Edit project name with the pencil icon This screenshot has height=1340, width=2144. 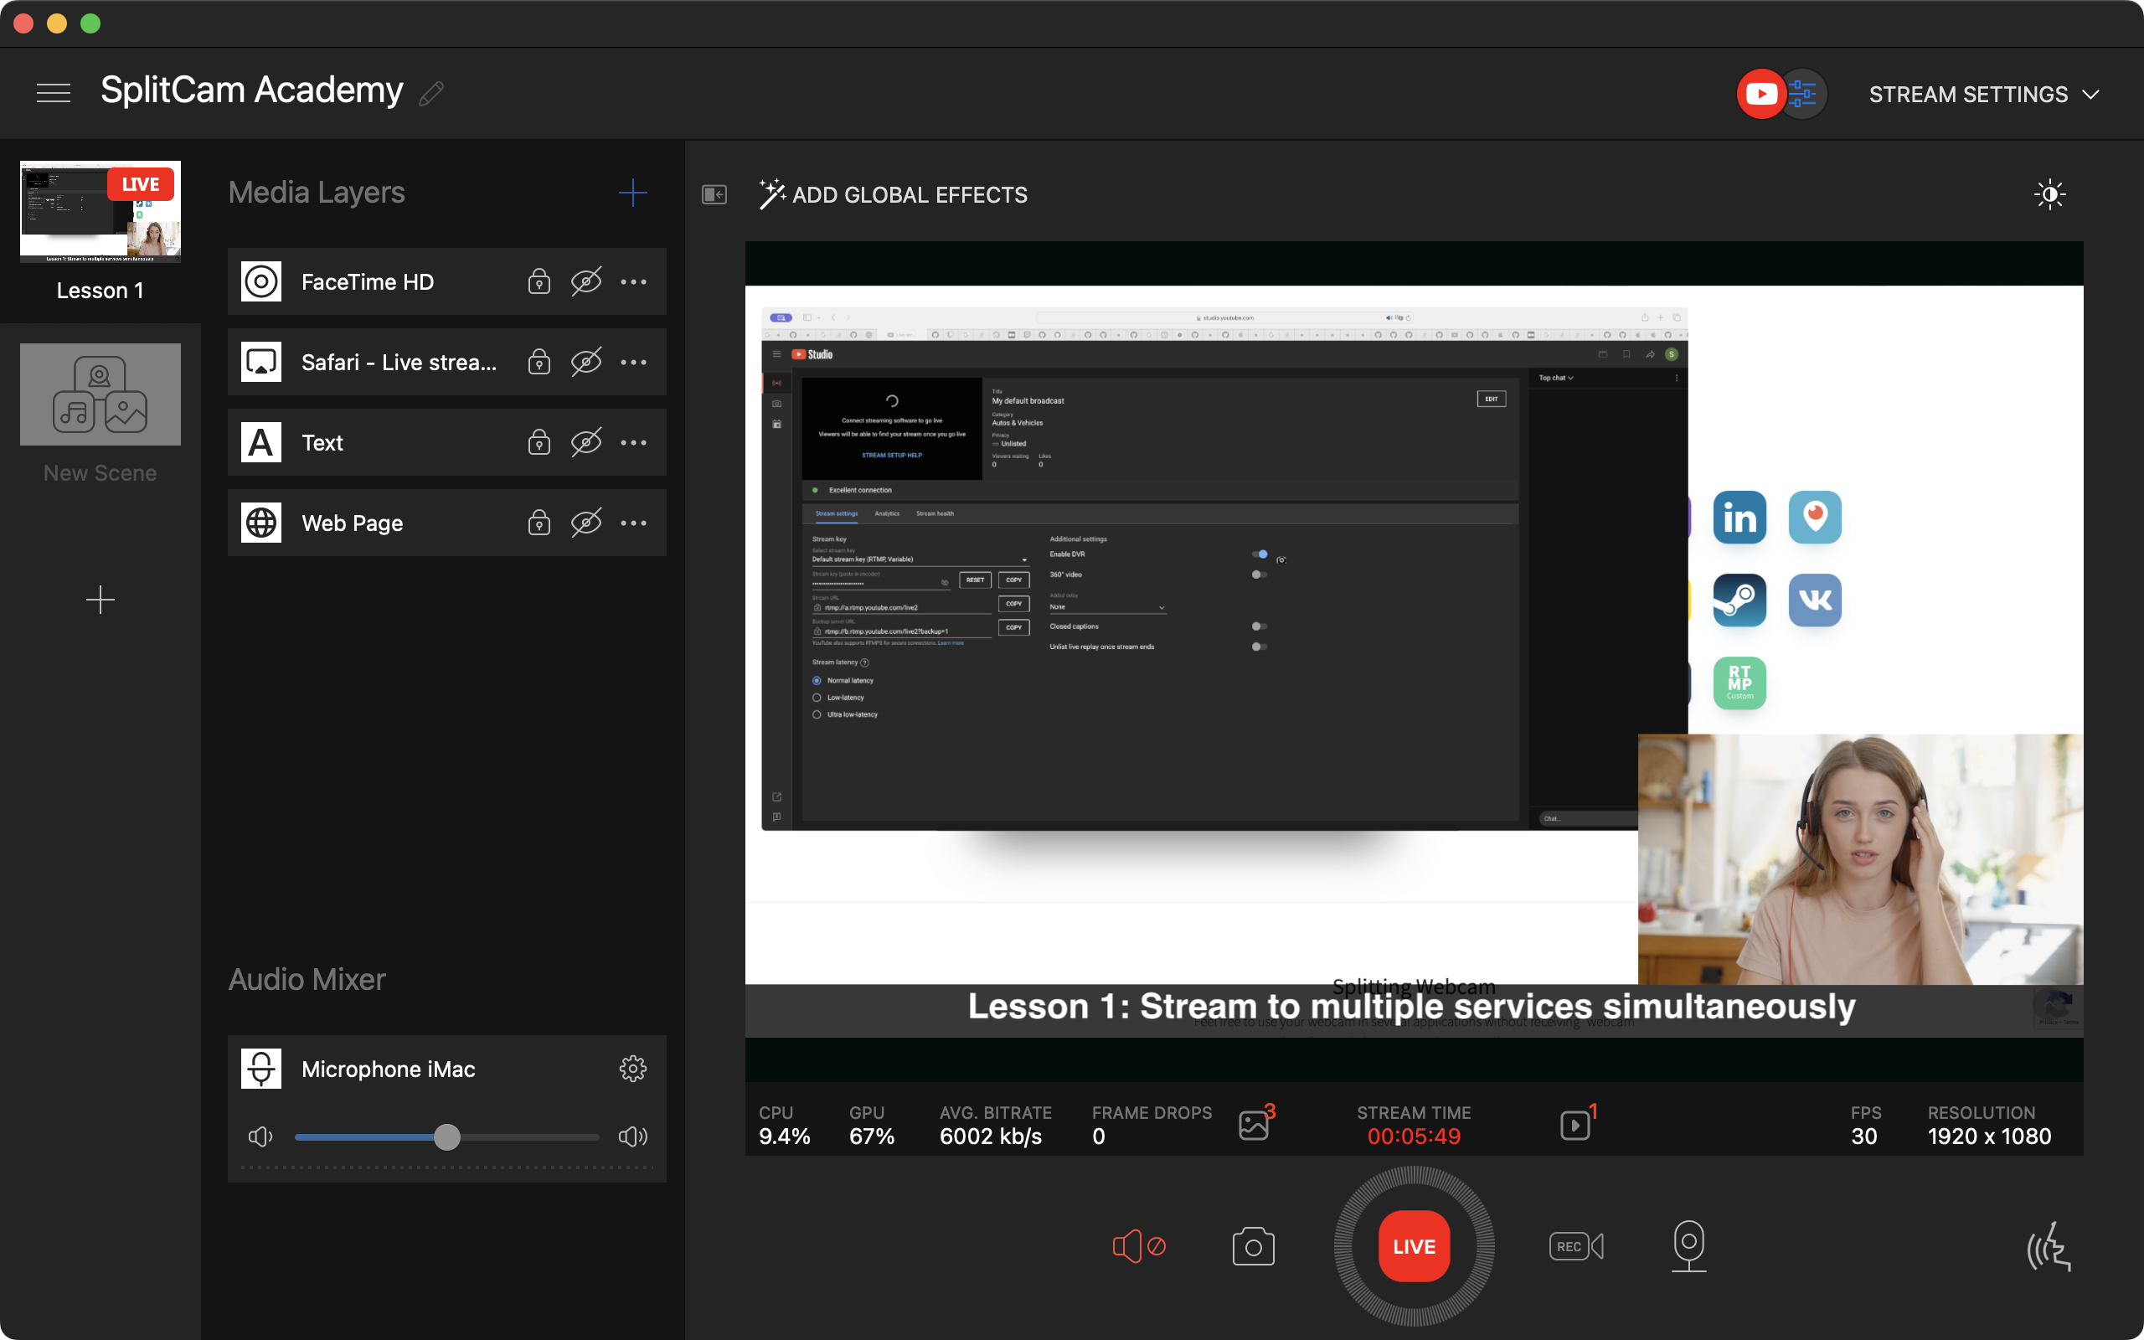[431, 93]
